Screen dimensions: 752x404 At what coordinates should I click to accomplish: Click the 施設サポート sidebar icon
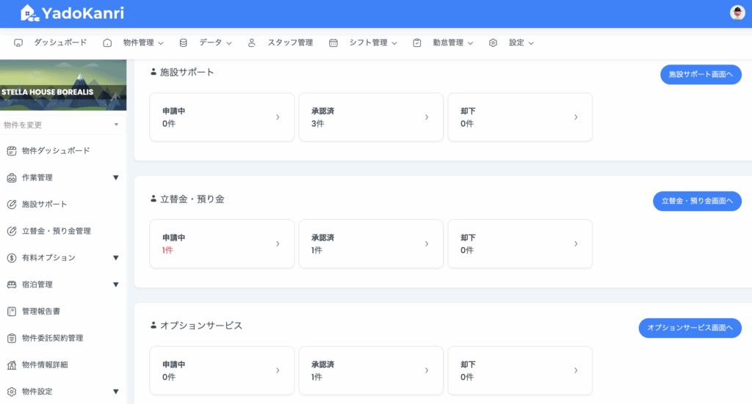(x=11, y=205)
